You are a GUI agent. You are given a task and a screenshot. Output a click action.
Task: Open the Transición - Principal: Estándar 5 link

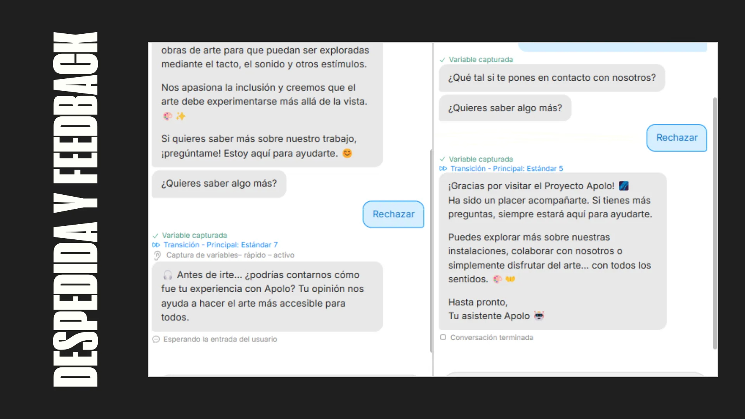point(507,168)
